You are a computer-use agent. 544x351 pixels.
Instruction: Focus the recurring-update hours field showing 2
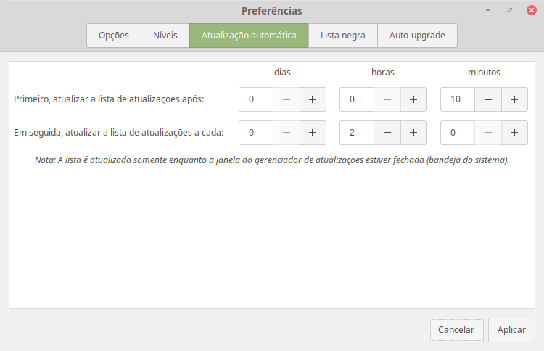click(357, 133)
